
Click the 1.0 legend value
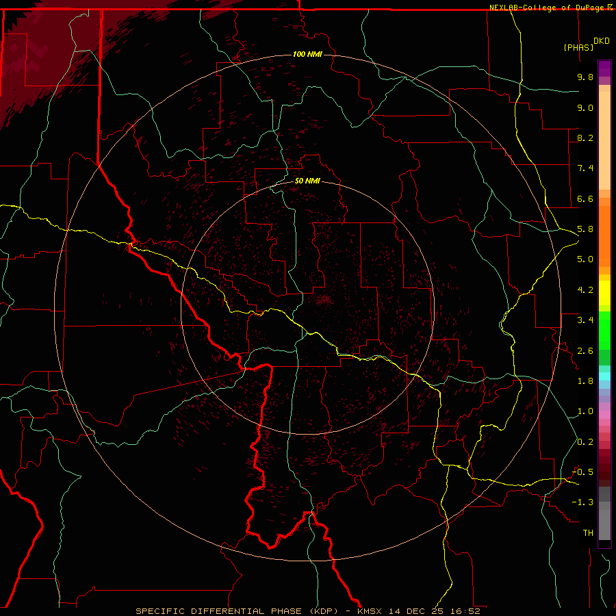tap(585, 411)
